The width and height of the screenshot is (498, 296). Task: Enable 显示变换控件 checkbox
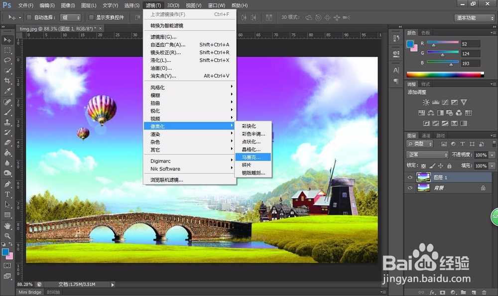pyautogui.click(x=91, y=17)
